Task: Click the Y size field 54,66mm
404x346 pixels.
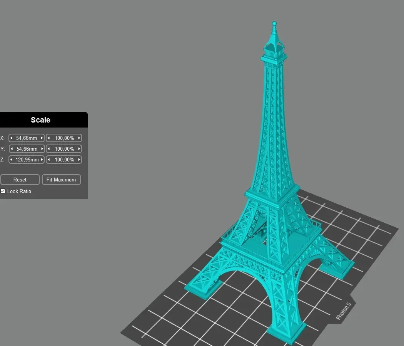Action: click(x=27, y=149)
